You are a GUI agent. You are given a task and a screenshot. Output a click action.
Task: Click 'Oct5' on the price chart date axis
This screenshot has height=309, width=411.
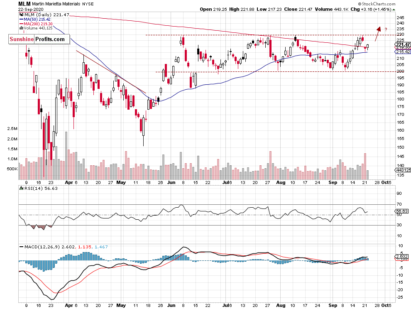click(386, 182)
